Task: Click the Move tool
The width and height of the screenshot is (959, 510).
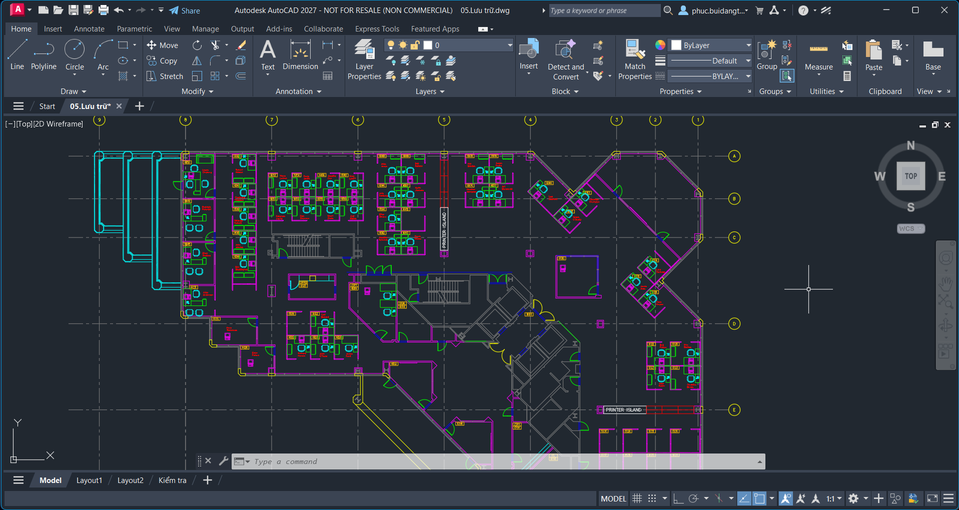Action: coord(163,45)
